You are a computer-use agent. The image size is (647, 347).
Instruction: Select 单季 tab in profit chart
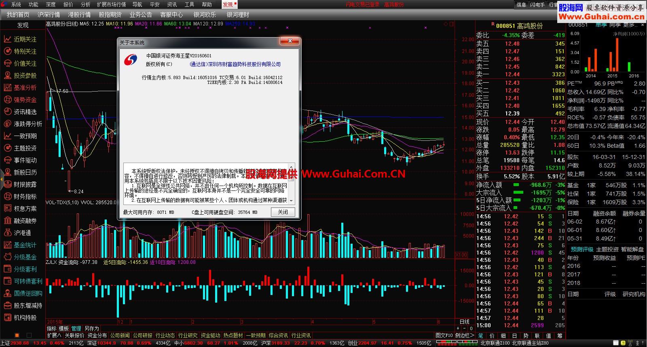tap(601, 25)
